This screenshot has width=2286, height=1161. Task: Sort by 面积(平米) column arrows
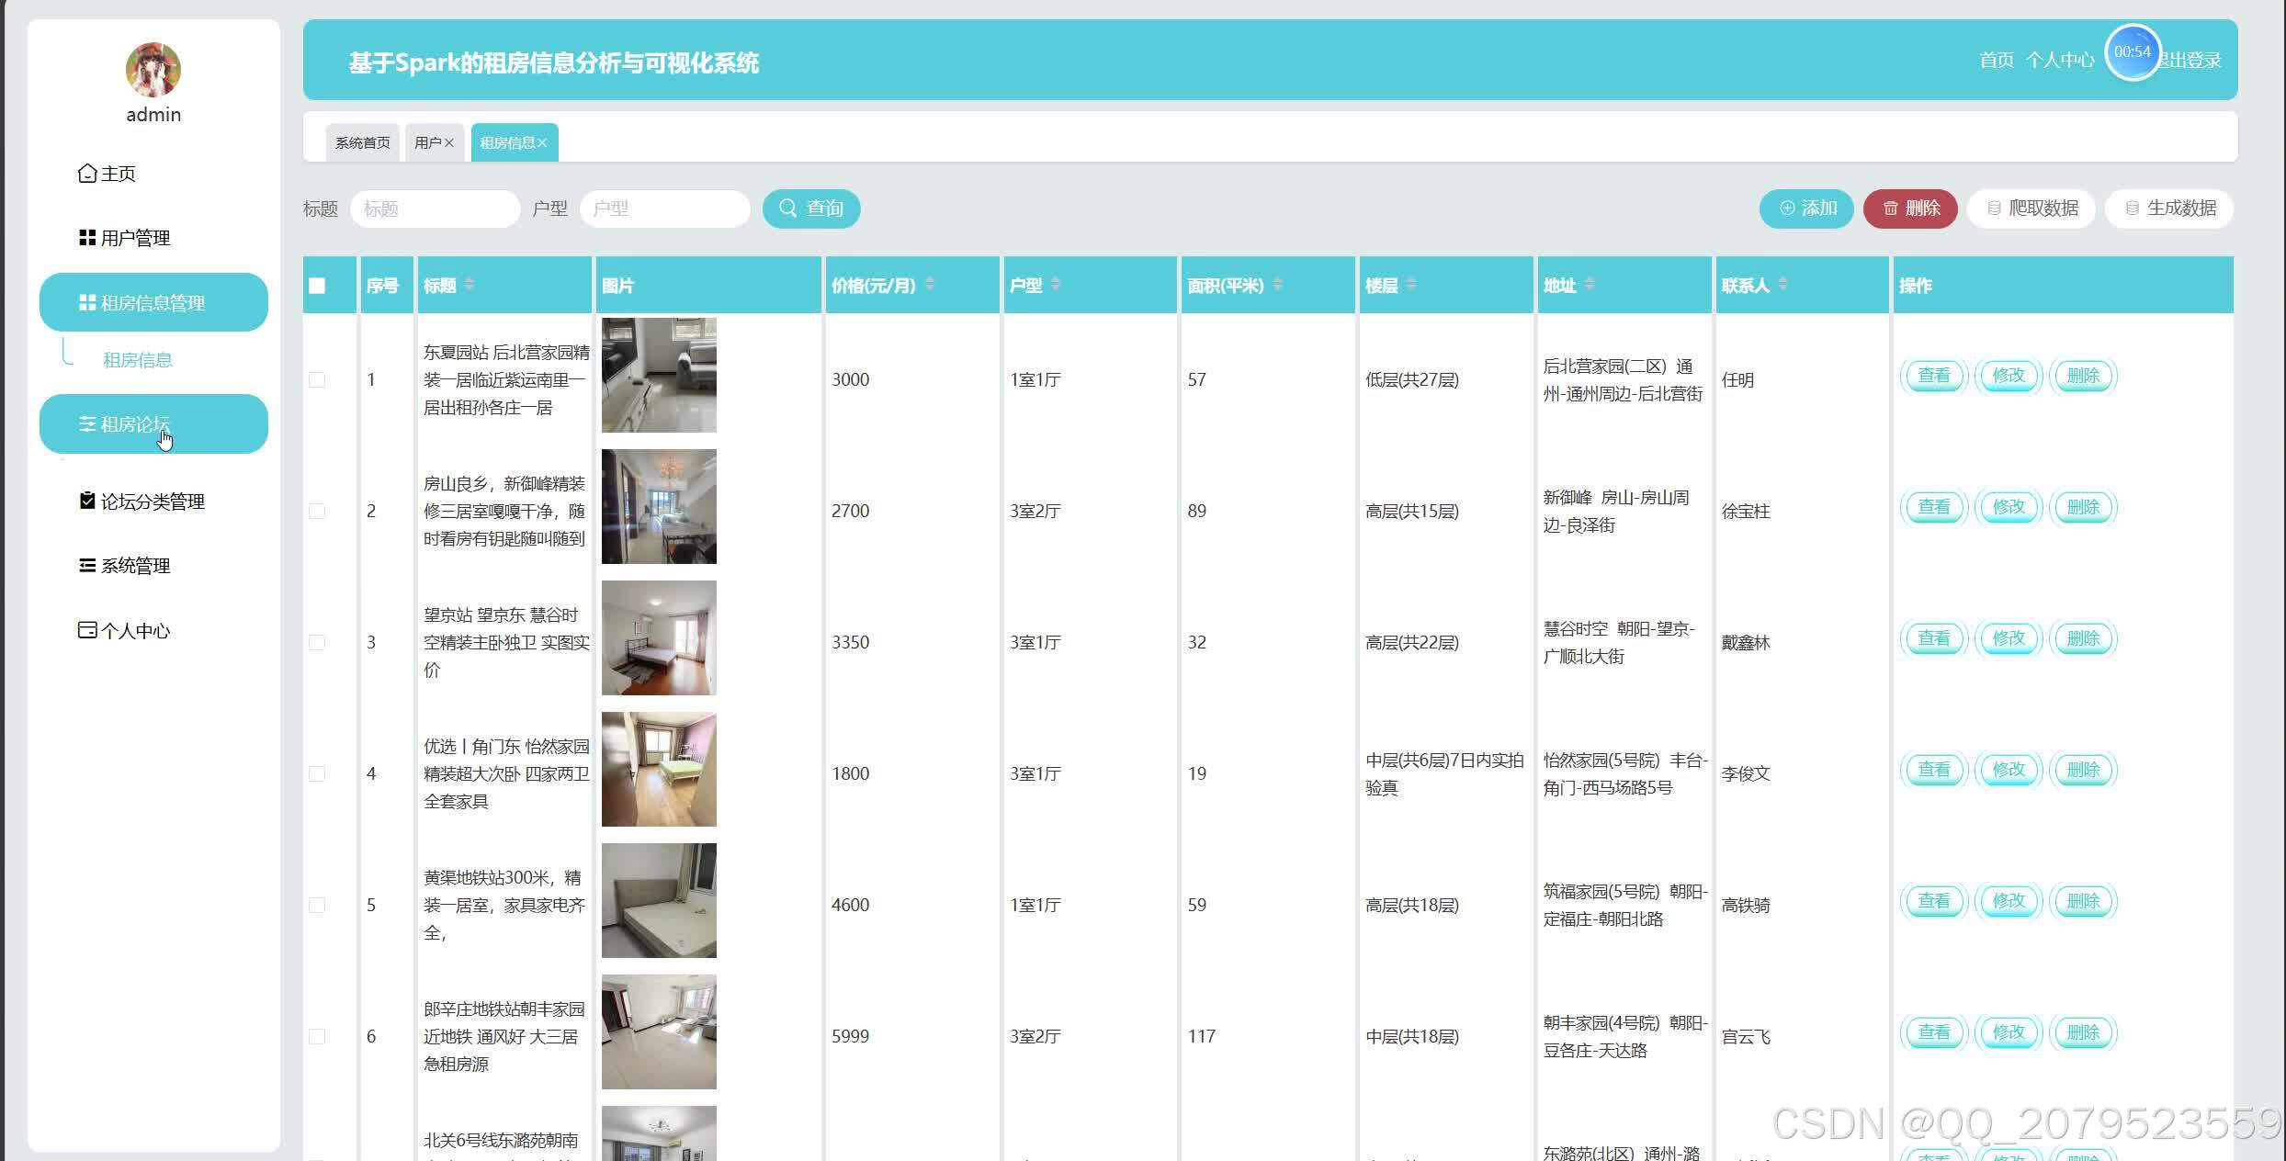coord(1278,285)
